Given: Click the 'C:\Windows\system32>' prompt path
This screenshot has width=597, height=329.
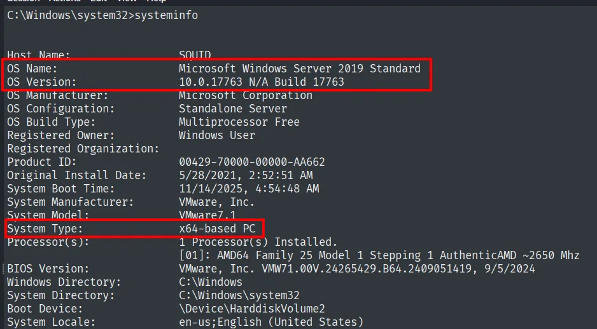Looking at the screenshot, I should click(71, 16).
